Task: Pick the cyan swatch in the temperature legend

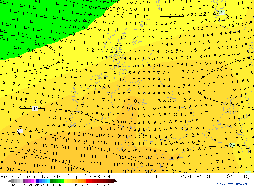Action: (x=49, y=181)
